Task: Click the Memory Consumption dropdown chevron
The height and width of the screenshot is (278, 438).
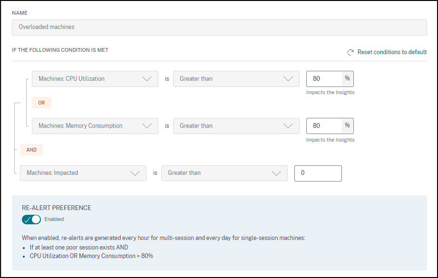Action: (x=147, y=126)
